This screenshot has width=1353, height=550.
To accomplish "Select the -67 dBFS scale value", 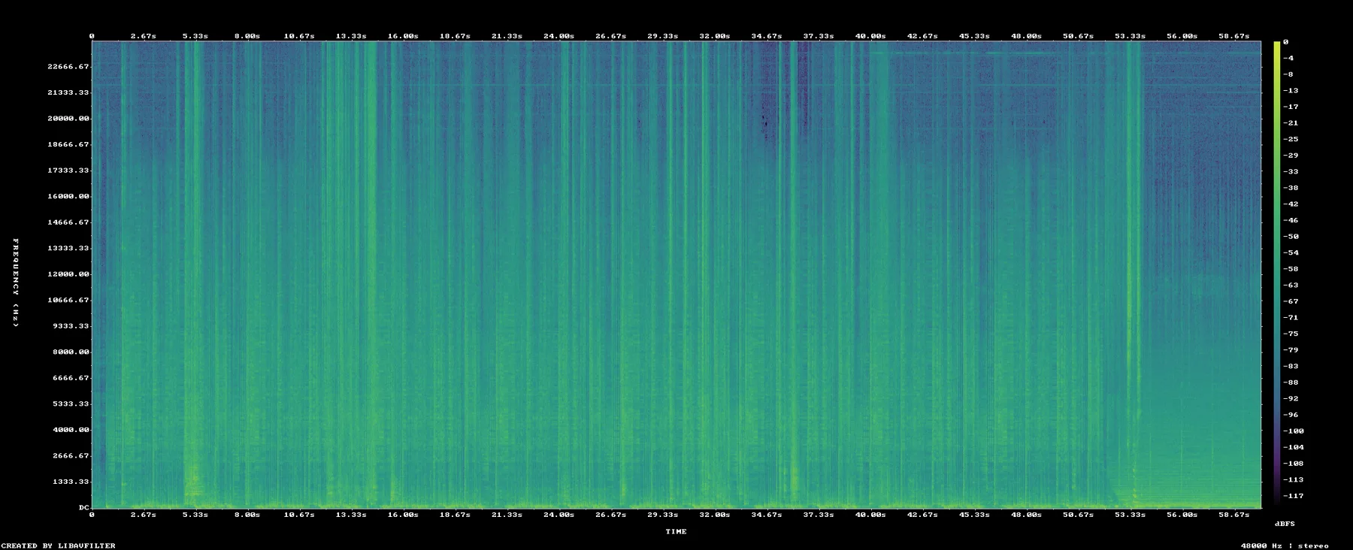I will click(1290, 301).
